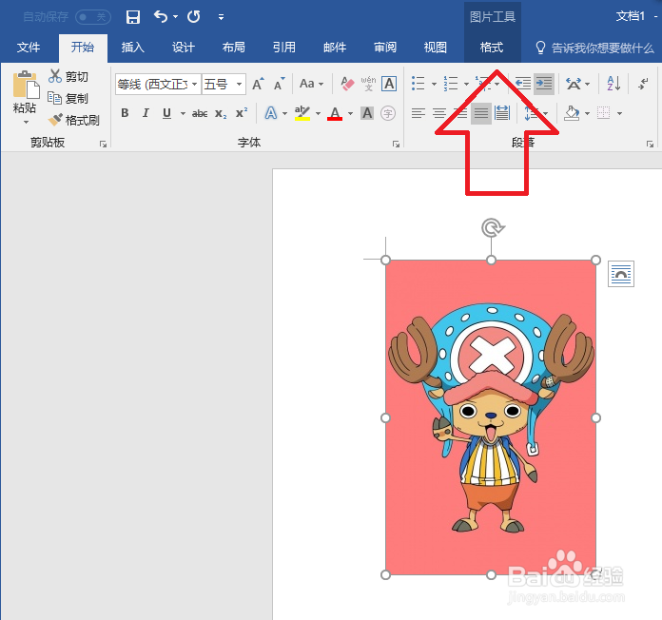662x620 pixels.
Task: Open the font color dropdown arrow
Action: 350,113
